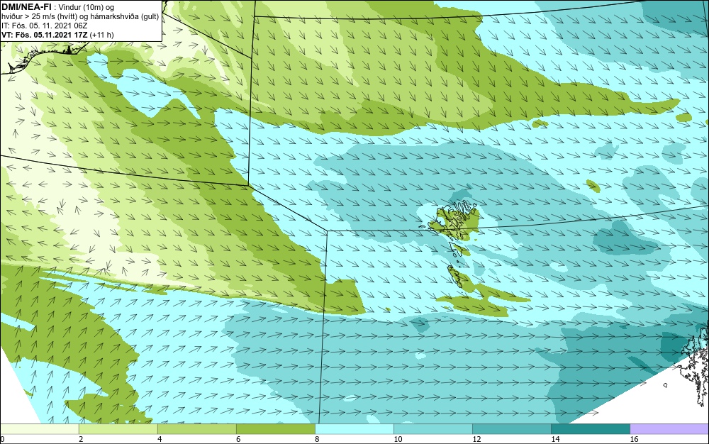This screenshot has width=709, height=444.
Task: Click the 12–14 m/s teal legend swatch
Action: [x=511, y=428]
